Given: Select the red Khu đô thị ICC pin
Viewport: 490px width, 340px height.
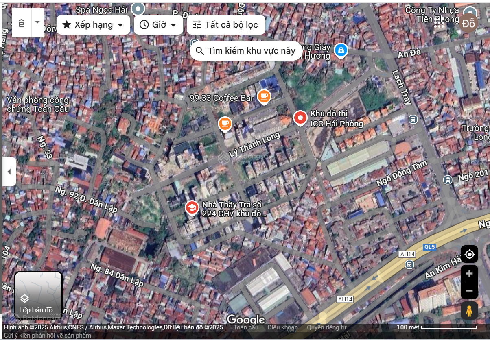Looking at the screenshot, I should pos(300,118).
